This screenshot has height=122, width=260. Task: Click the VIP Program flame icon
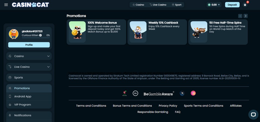(10, 105)
